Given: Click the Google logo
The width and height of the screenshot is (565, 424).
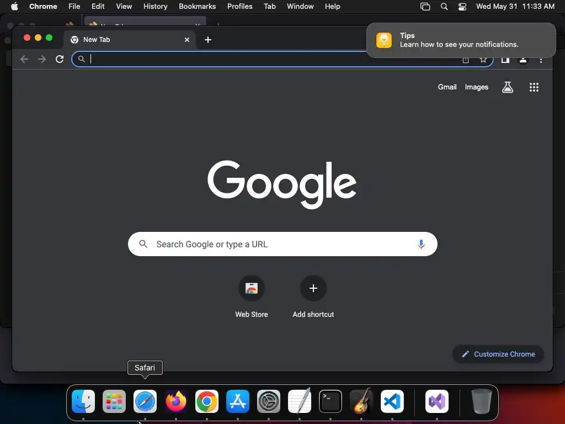Looking at the screenshot, I should 282,184.
